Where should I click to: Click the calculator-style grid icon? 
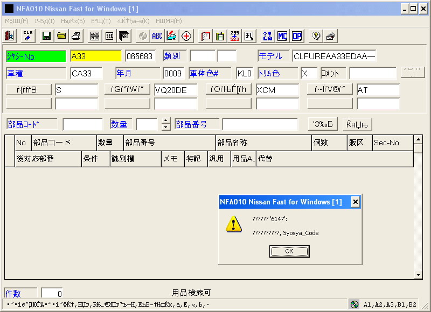point(95,36)
